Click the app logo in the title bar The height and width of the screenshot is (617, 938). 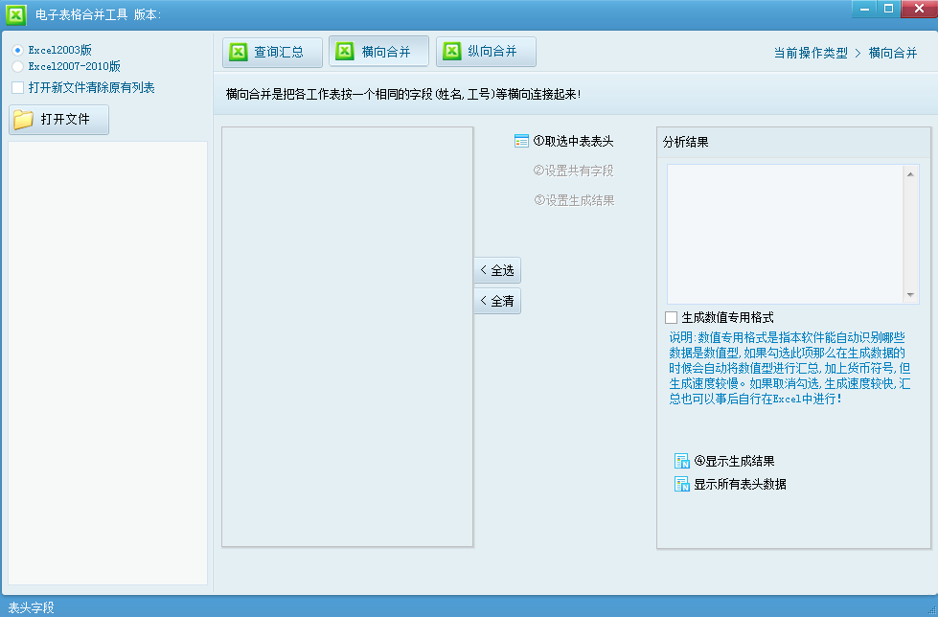click(x=16, y=13)
